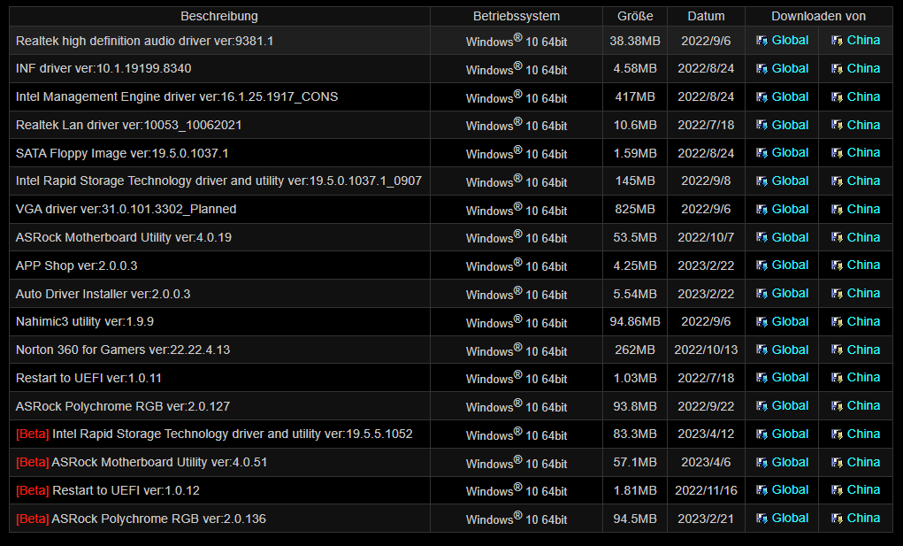Click Global download icon for VGA driver
The height and width of the screenshot is (546, 903).
point(761,209)
